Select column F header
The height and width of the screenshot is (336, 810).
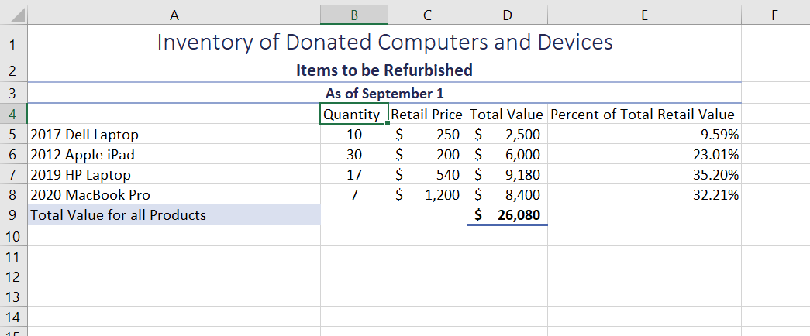click(x=775, y=15)
